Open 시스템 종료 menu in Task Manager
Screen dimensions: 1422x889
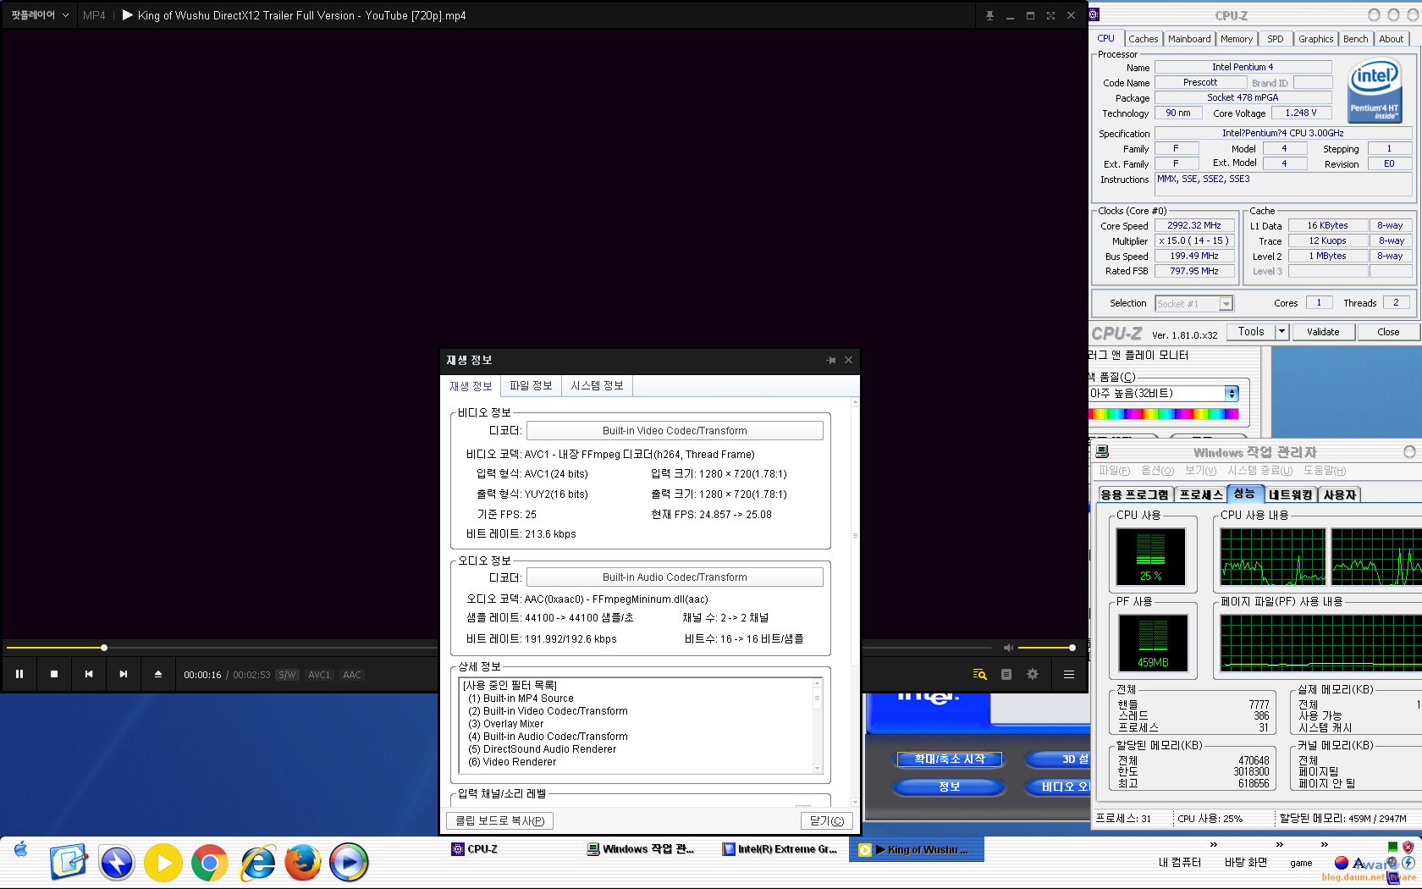(1259, 471)
